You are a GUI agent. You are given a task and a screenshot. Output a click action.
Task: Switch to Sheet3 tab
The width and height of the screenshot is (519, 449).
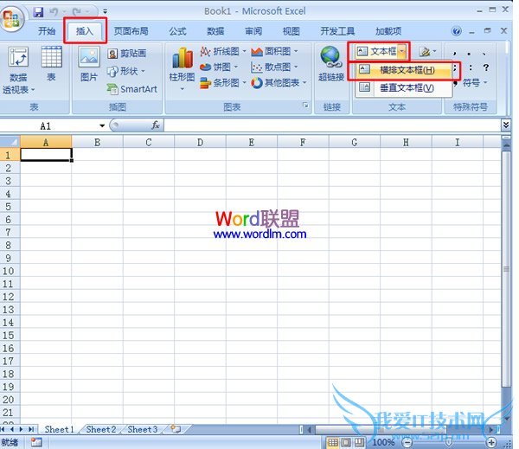(x=143, y=429)
